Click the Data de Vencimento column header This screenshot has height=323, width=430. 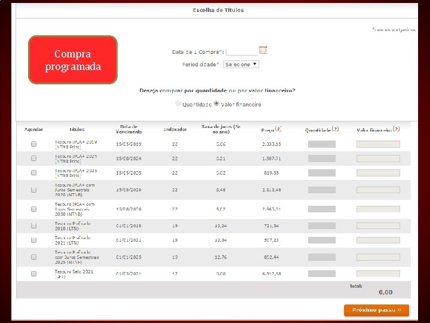point(129,129)
